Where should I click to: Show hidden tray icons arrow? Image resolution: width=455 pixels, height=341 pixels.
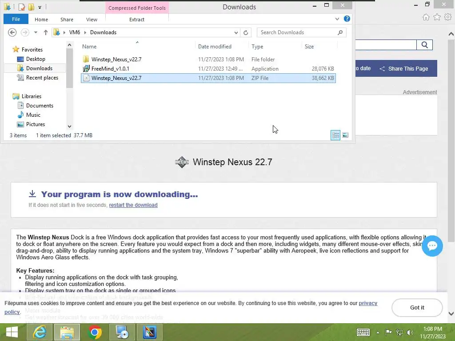point(378,333)
